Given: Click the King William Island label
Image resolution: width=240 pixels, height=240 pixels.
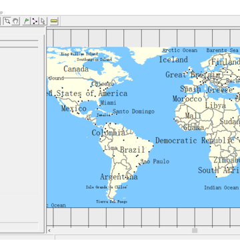Looking at the screenshot, I should [79, 54].
